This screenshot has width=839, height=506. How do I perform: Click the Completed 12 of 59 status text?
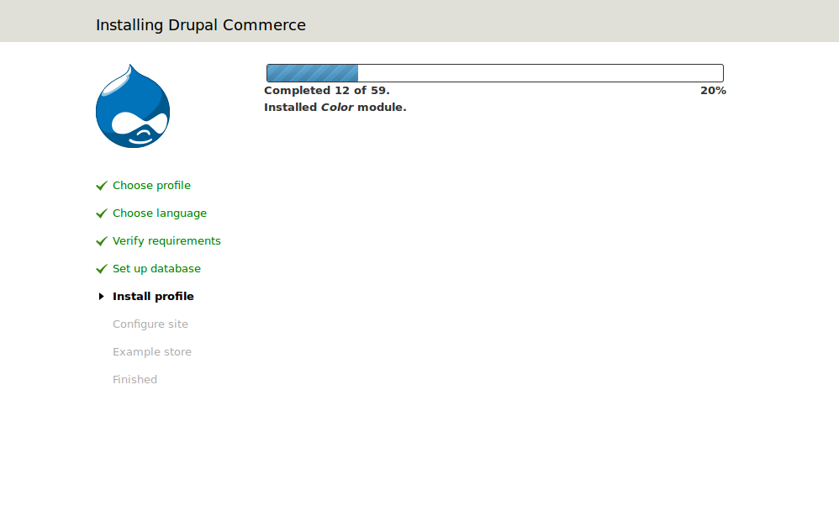point(327,91)
